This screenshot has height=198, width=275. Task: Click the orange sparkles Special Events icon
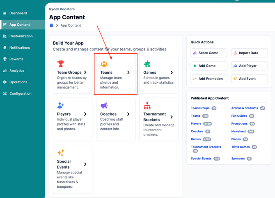click(x=61, y=153)
